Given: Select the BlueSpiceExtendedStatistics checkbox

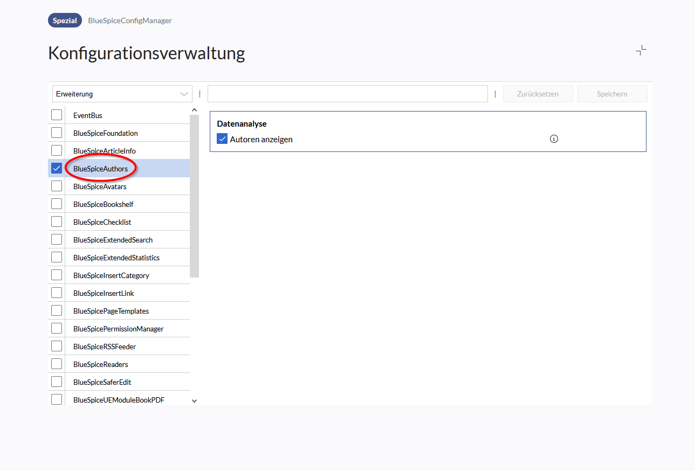Looking at the screenshot, I should click(57, 257).
